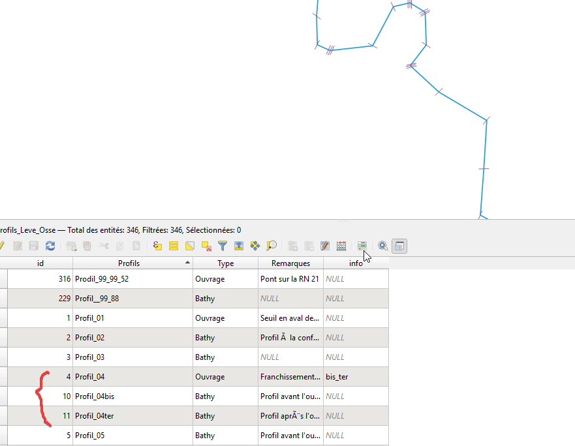Invert the selection using the toolbar icon

190,246
